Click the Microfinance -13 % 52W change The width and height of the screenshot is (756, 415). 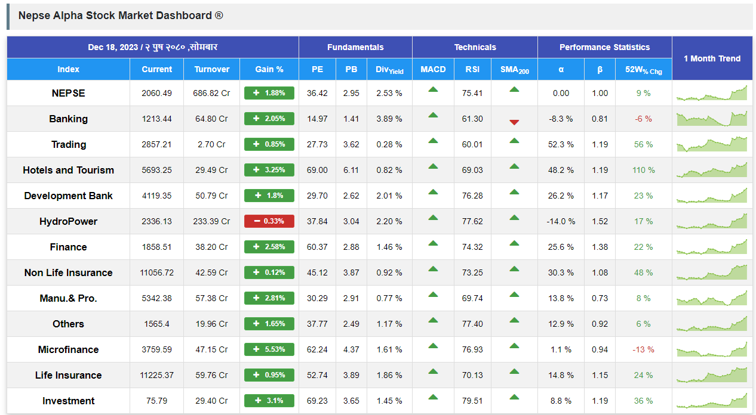(644, 349)
